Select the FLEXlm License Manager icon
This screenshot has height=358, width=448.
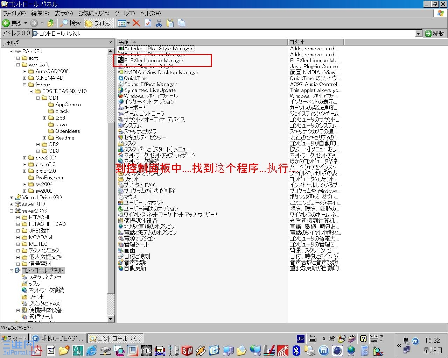pos(121,60)
